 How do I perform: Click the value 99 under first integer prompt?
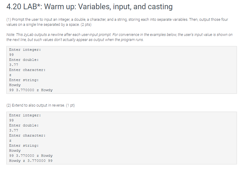coord(11,55)
